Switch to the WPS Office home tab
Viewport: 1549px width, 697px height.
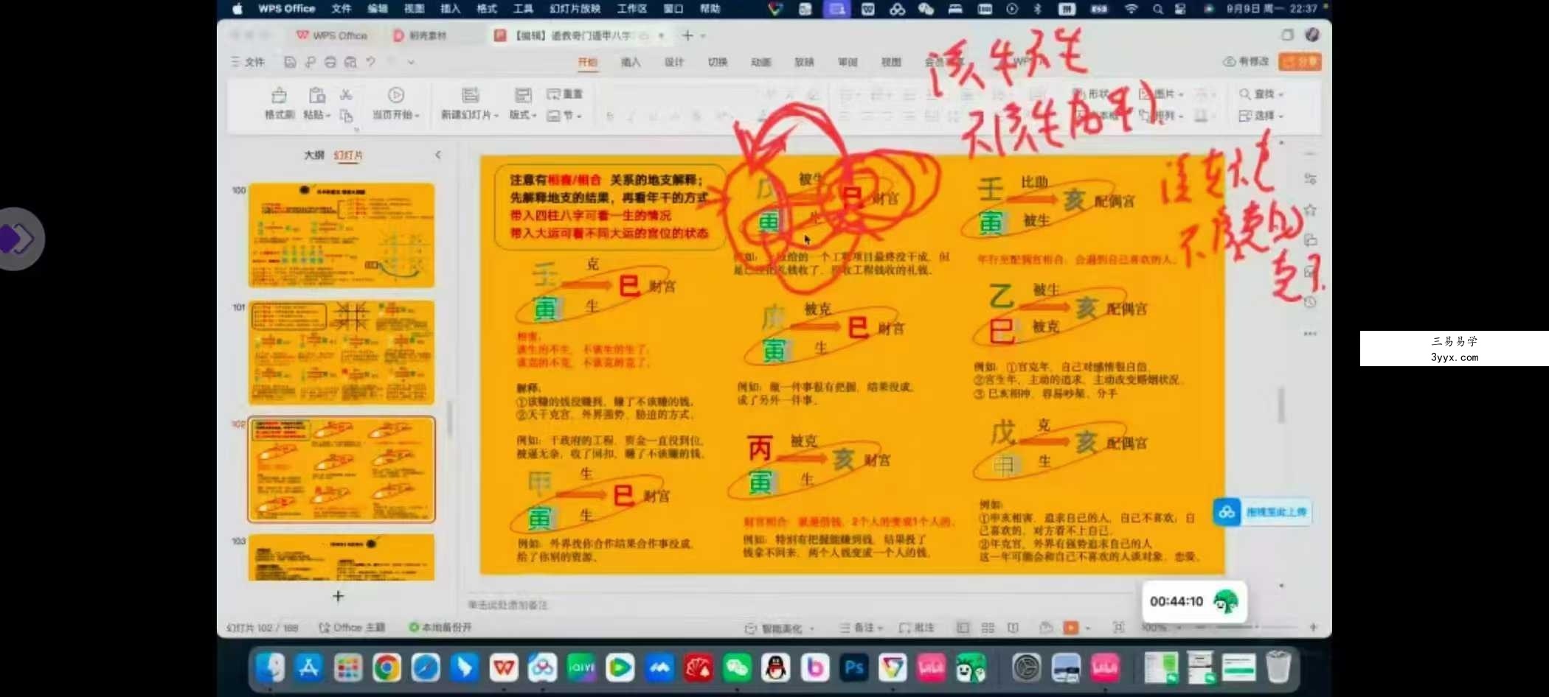click(x=332, y=35)
